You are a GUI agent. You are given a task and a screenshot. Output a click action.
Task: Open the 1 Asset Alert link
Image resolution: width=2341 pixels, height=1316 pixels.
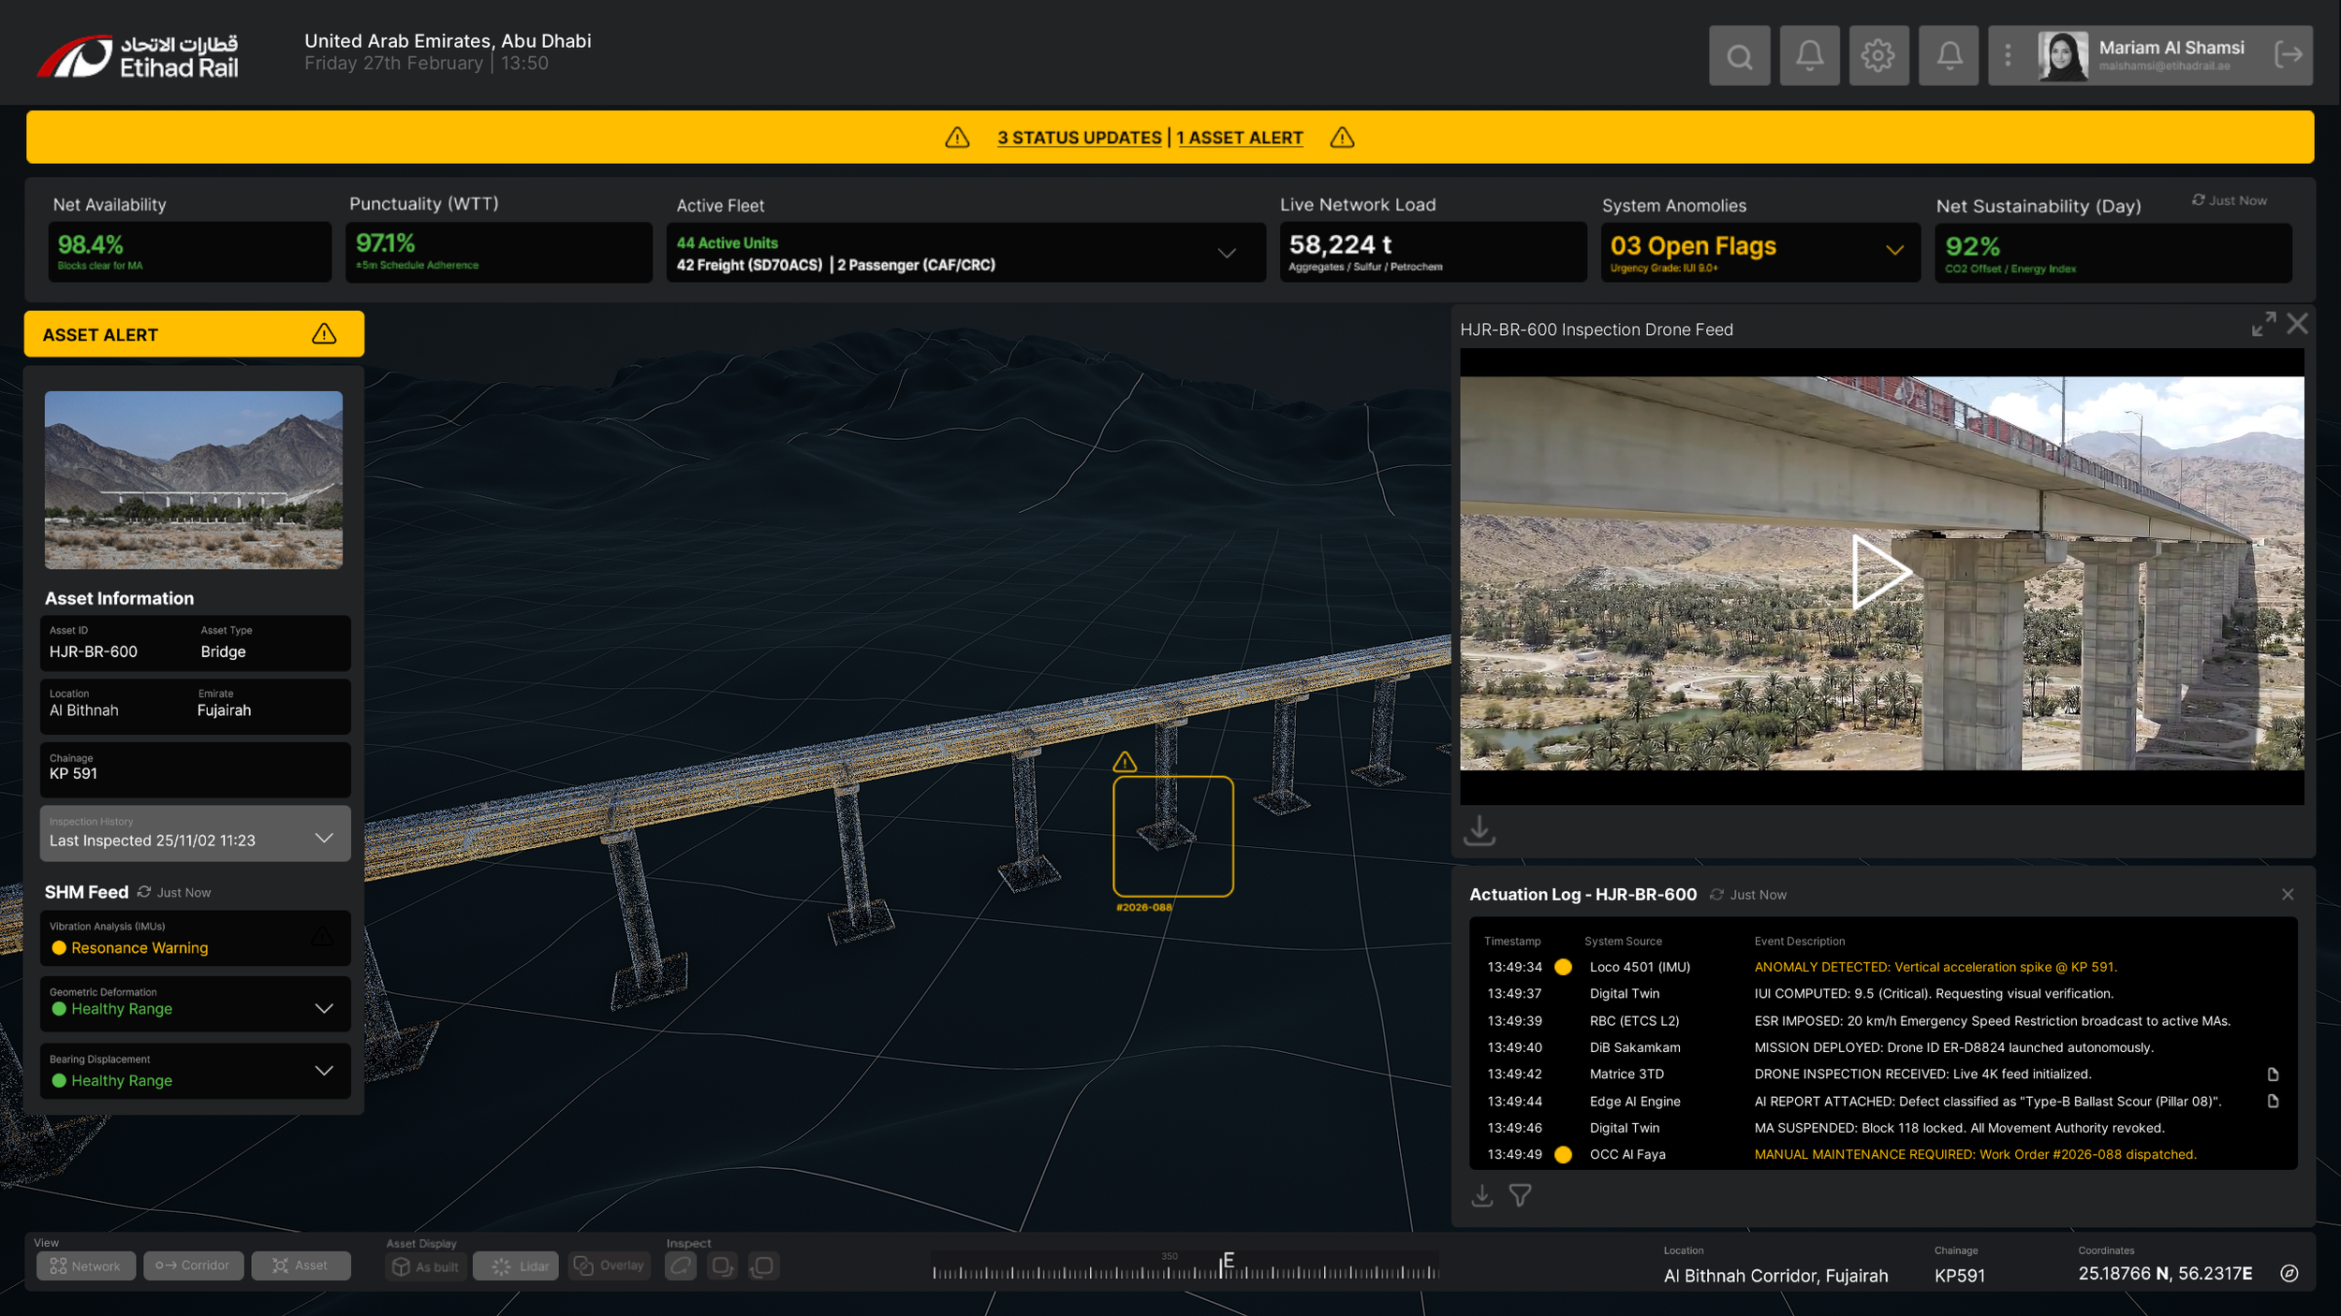[x=1240, y=138]
